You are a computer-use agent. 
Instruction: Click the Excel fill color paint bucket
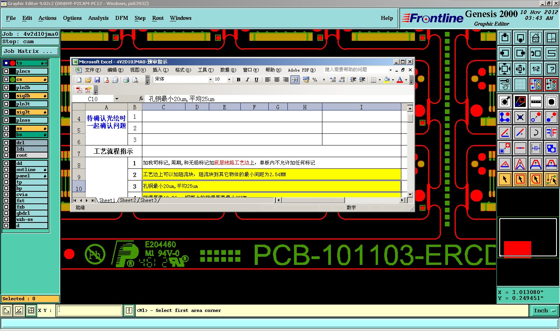tap(387, 80)
